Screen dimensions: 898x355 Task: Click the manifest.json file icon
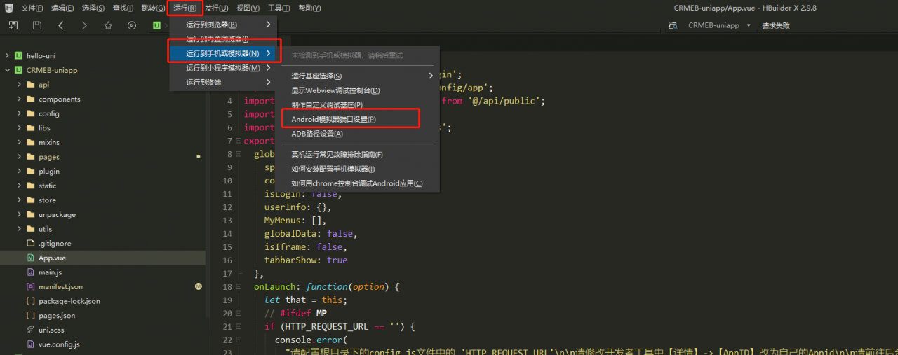[x=30, y=286]
